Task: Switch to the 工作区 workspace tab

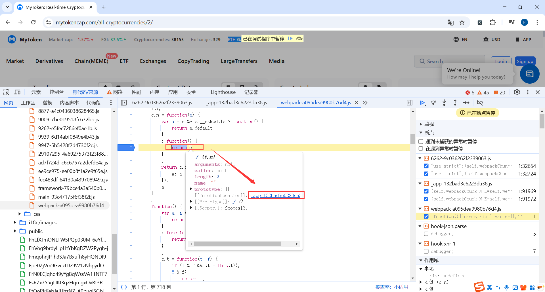Action: pyautogui.click(x=28, y=103)
